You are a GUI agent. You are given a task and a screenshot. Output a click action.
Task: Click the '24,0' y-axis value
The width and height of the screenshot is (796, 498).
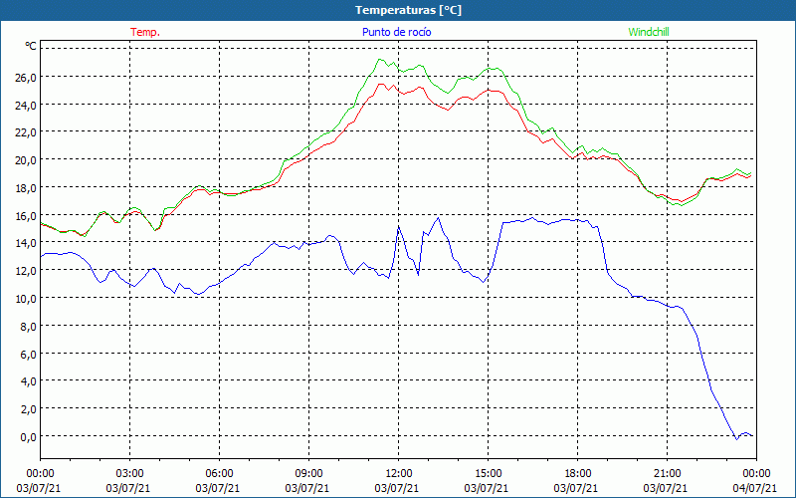click(x=26, y=106)
